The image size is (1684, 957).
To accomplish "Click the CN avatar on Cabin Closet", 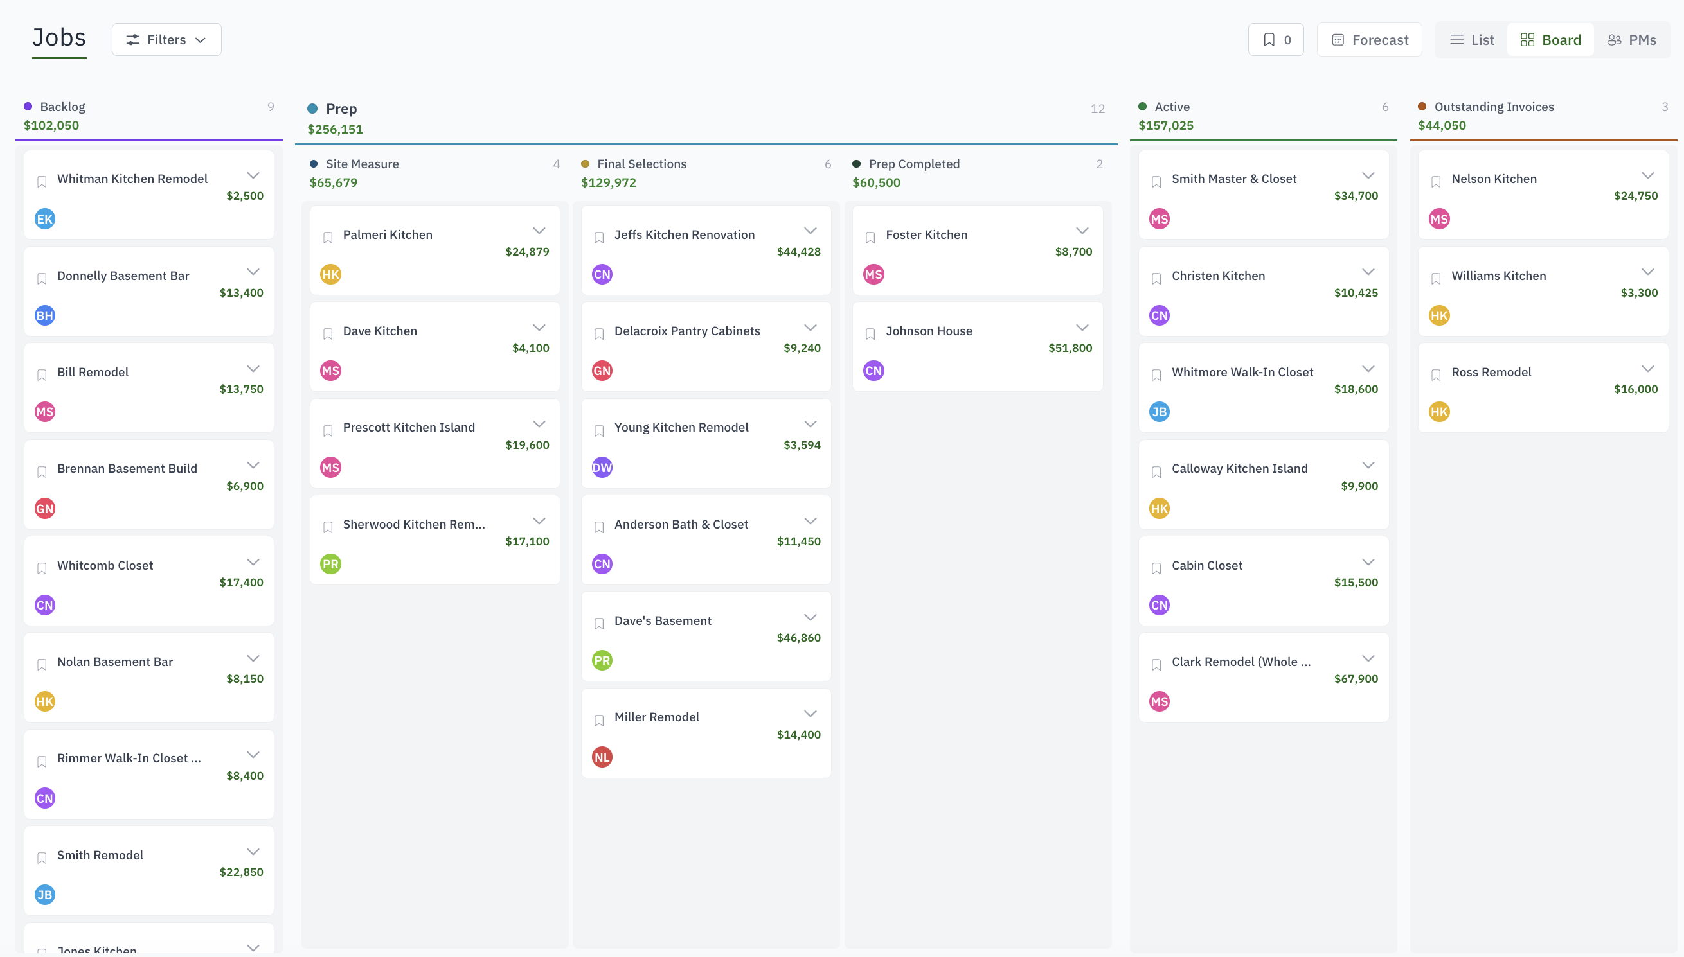I will (x=1160, y=606).
